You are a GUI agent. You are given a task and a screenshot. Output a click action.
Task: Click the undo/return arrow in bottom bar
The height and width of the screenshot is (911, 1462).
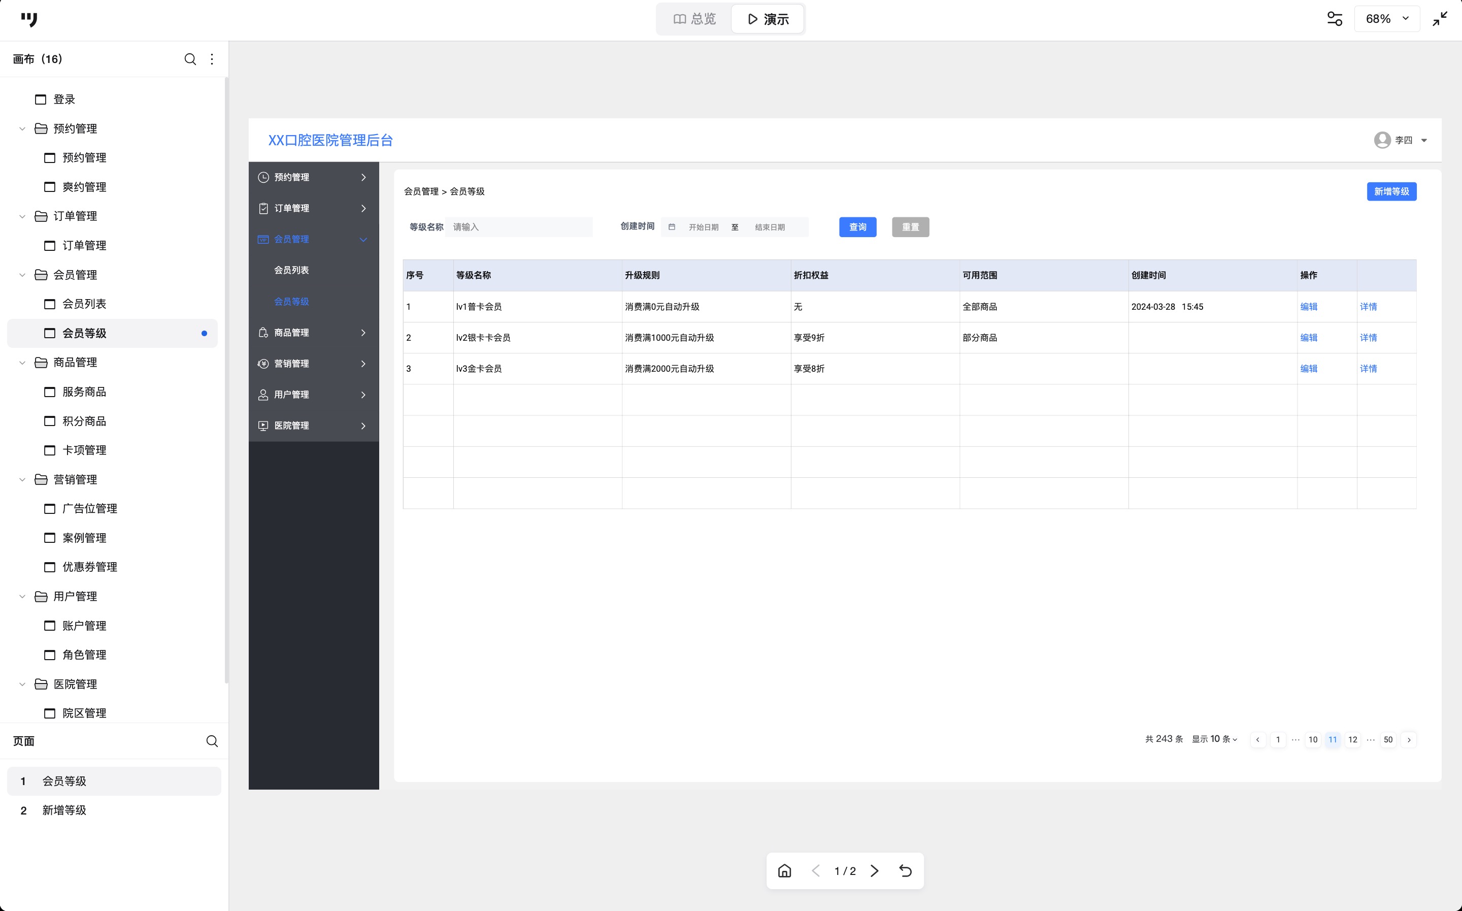click(x=905, y=871)
